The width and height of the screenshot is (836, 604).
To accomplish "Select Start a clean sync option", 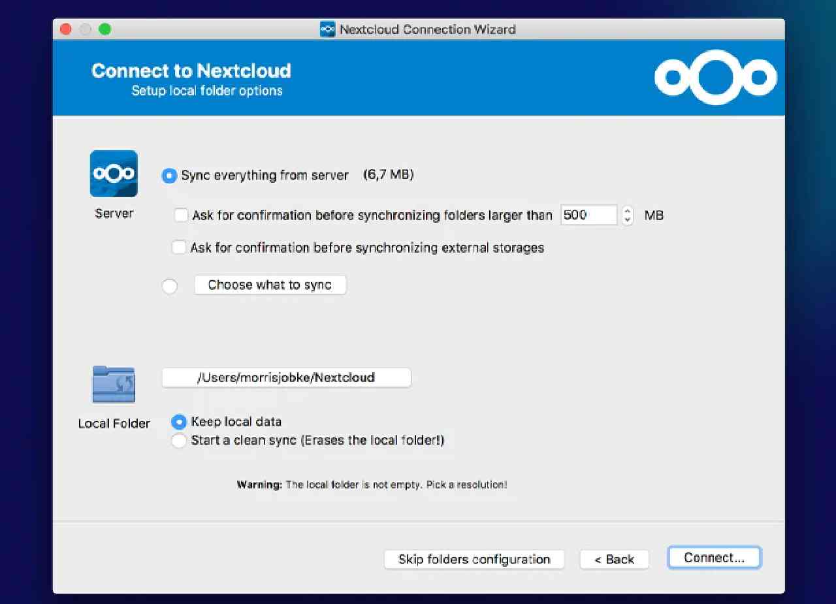I will tap(178, 441).
